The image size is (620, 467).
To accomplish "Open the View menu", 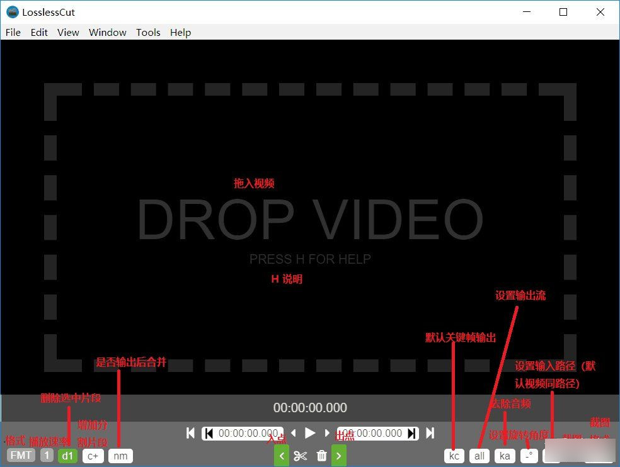I will pyautogui.click(x=68, y=32).
